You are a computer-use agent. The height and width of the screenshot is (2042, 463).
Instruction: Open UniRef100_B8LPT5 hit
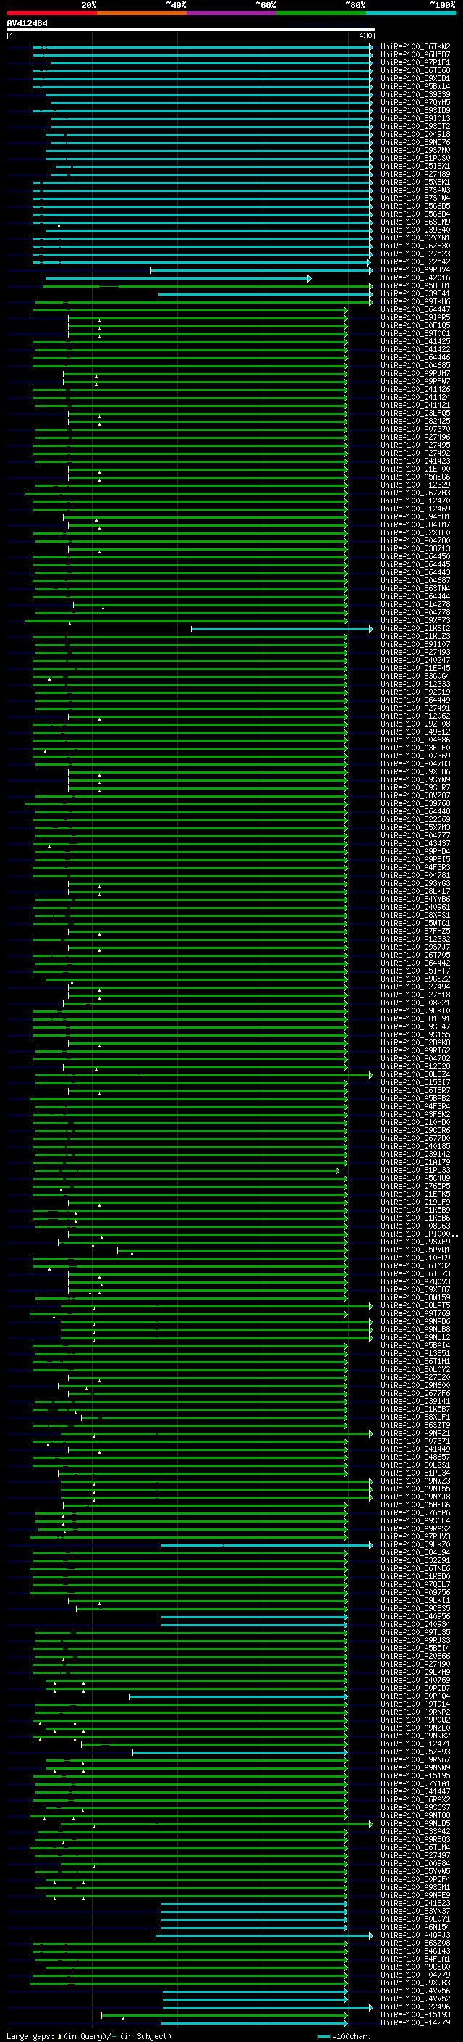[x=415, y=1305]
